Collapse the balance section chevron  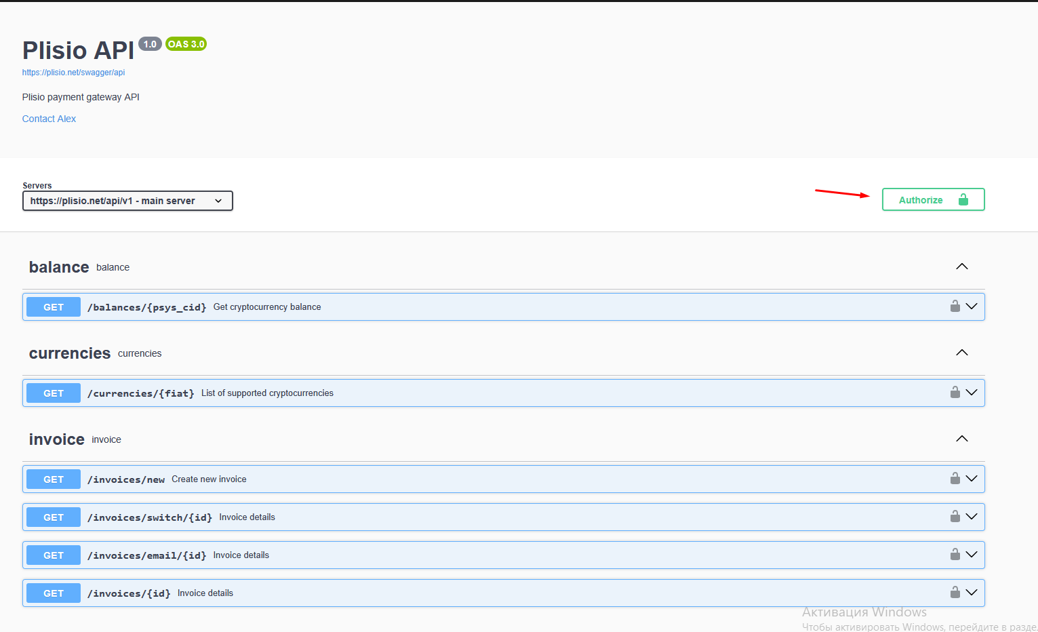coord(962,266)
